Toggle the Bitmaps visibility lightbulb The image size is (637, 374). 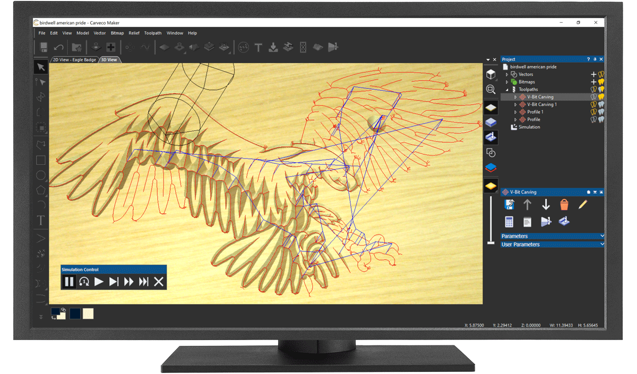pos(601,82)
